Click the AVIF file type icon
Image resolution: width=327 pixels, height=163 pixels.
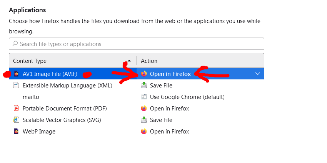click(16, 74)
